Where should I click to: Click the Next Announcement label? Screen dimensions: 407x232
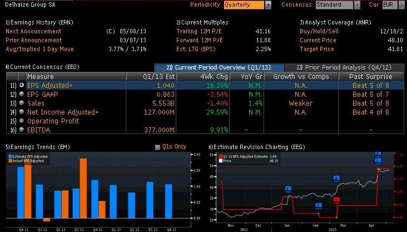33,31
